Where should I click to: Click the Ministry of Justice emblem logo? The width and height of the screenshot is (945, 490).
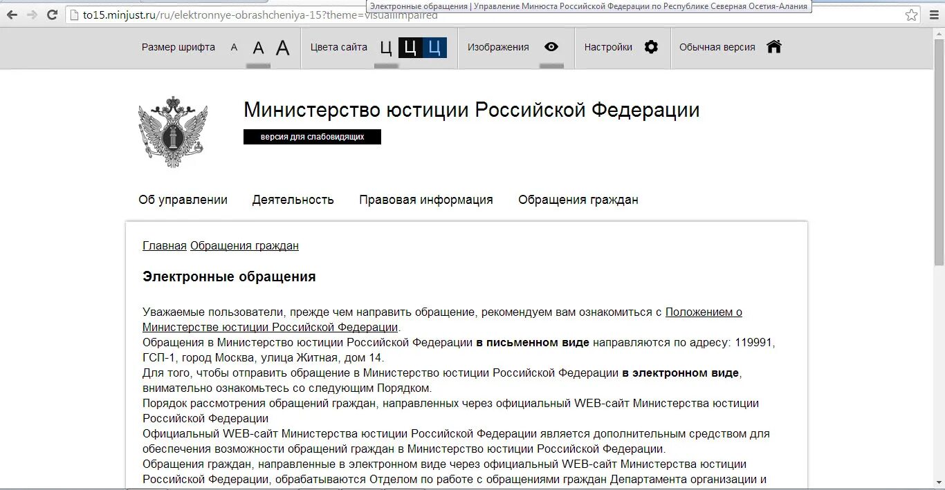coord(172,131)
